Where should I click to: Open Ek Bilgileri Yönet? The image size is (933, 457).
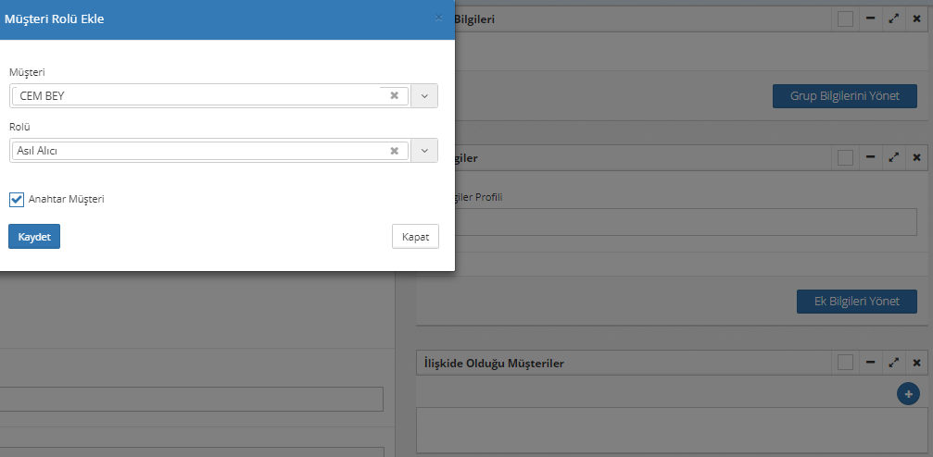(856, 302)
